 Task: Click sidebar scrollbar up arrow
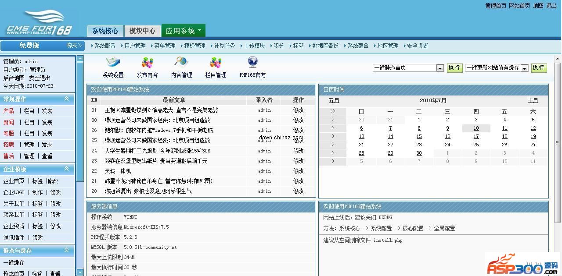click(x=80, y=58)
